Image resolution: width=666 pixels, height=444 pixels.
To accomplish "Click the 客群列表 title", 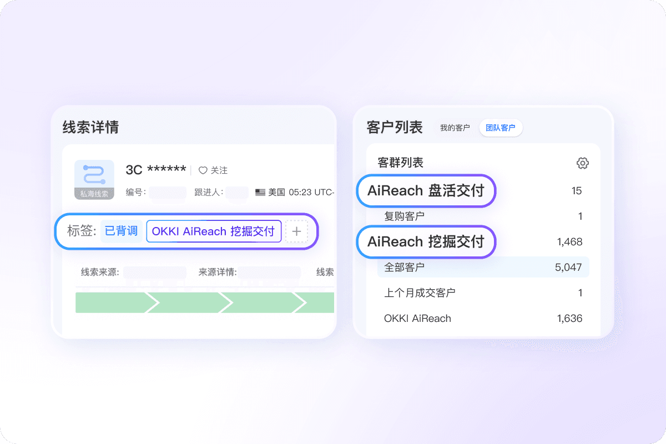I will 400,163.
